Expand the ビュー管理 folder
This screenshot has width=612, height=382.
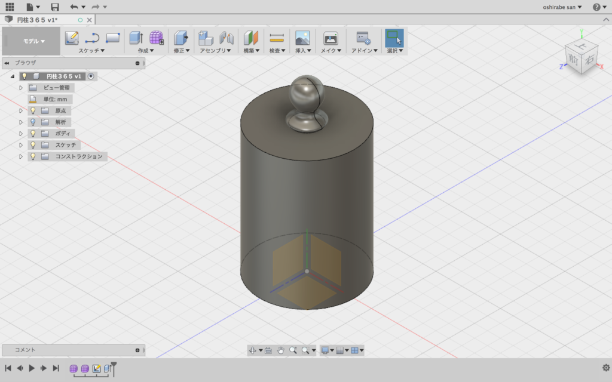click(x=21, y=88)
